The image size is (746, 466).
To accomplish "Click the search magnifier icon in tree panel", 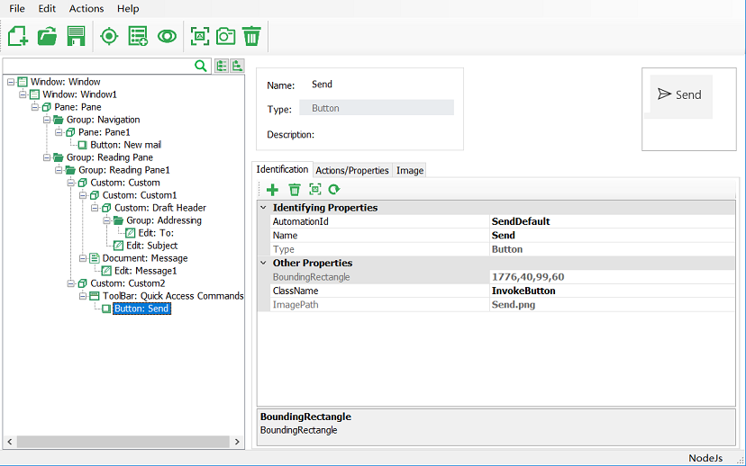I will pyautogui.click(x=202, y=66).
